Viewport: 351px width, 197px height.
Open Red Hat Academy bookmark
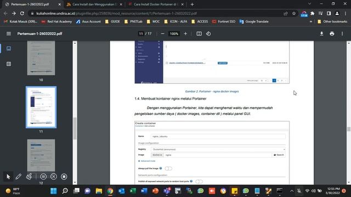coord(57,22)
